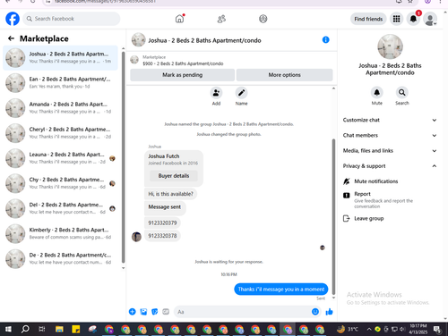Click the group photo in right panel
448x336 pixels.
point(390,46)
